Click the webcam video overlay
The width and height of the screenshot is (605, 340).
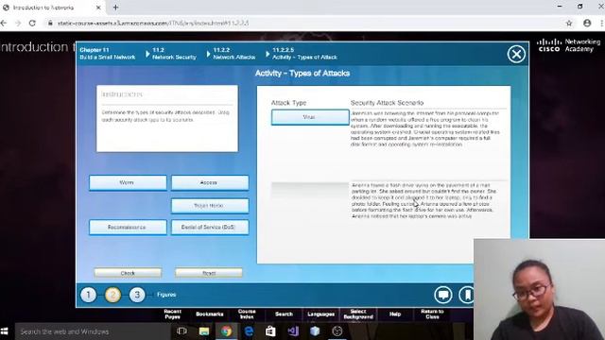[x=540, y=289]
